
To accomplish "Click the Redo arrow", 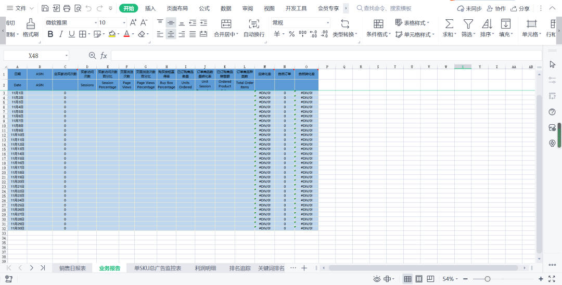I will 99,8.
